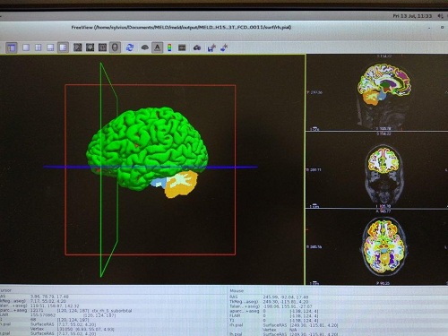
Task: Set main view to axial
Action: click(102, 47)
